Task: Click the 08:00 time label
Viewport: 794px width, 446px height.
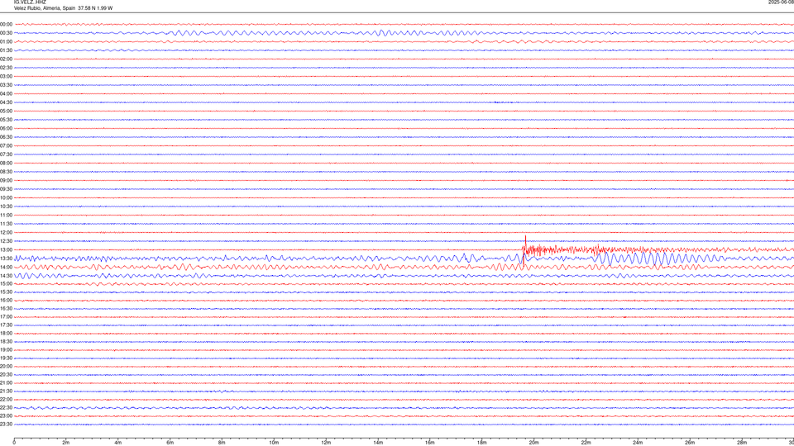Action: 6,164
